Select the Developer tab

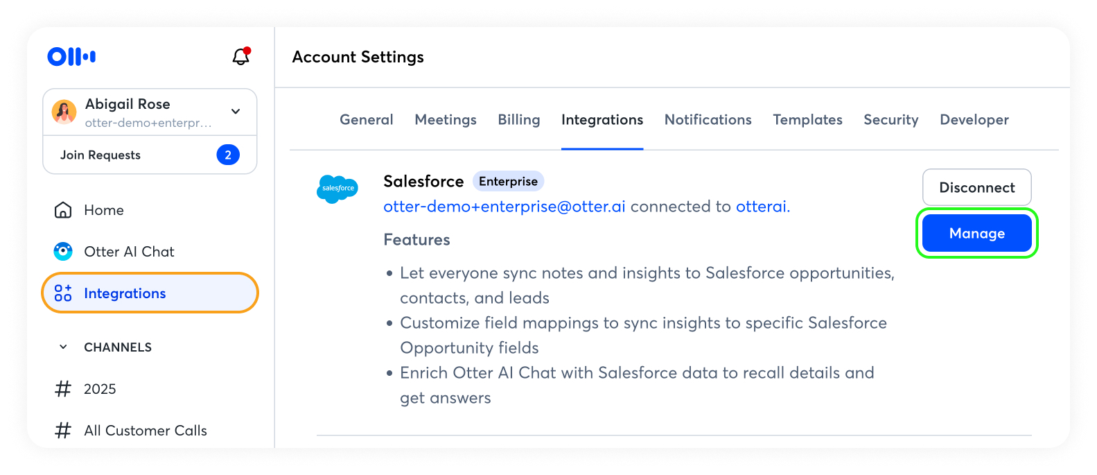pyautogui.click(x=974, y=120)
